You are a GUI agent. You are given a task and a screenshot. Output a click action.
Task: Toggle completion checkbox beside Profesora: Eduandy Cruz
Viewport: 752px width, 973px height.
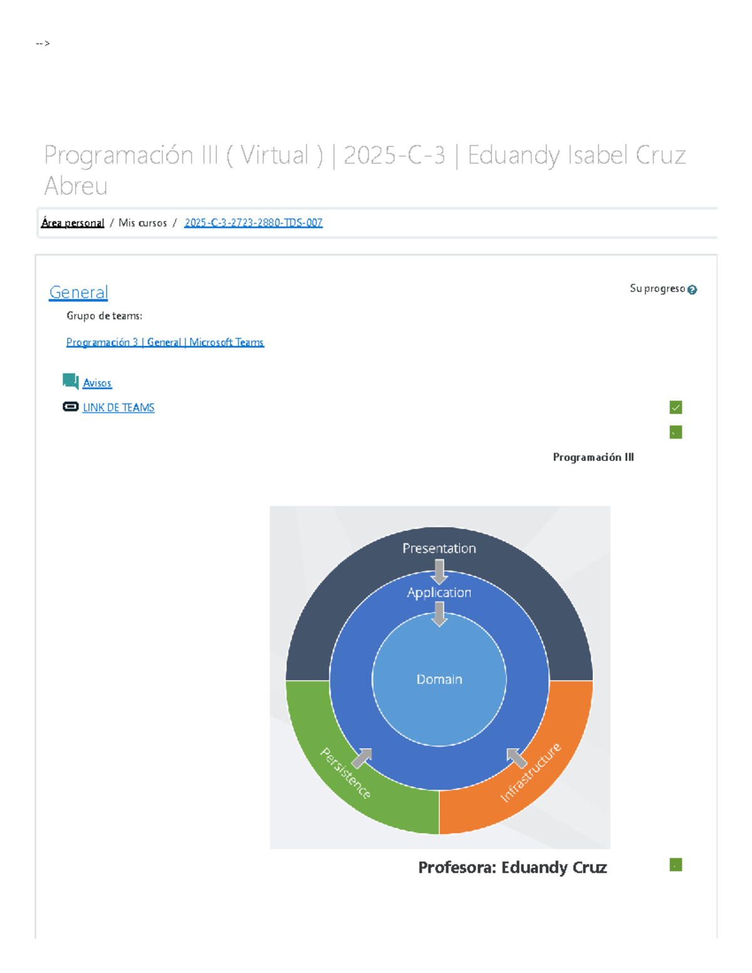click(676, 865)
